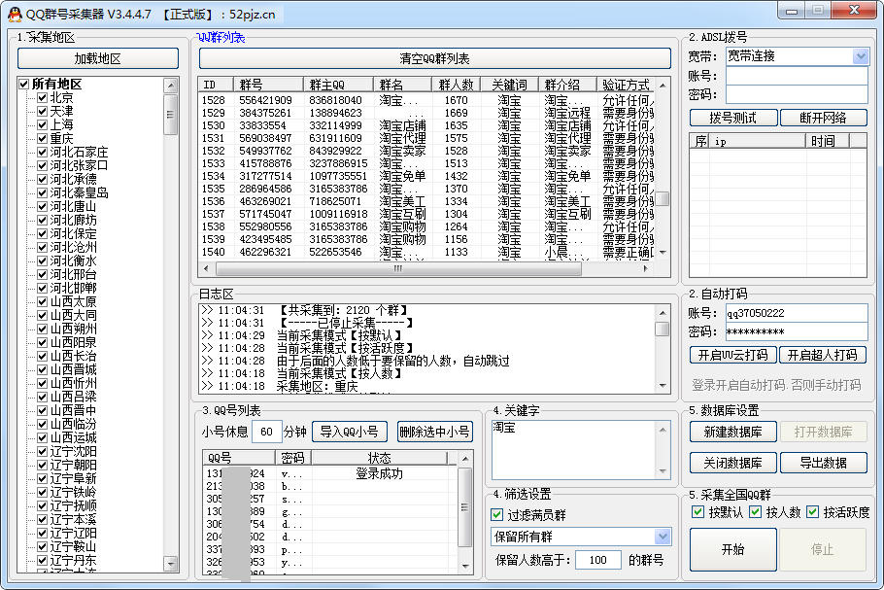The height and width of the screenshot is (590, 884).
Task: Click 清空QQ群列表 button
Action: pos(434,58)
